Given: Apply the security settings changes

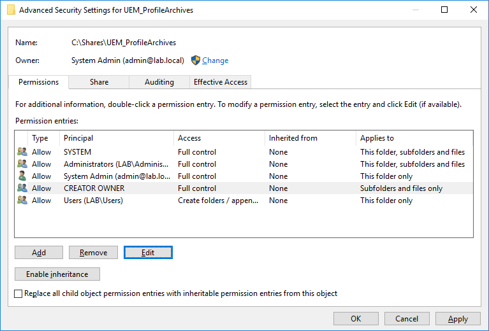Looking at the screenshot, I should pyautogui.click(x=458, y=319).
